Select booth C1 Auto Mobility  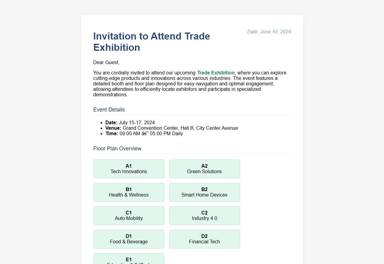(129, 216)
